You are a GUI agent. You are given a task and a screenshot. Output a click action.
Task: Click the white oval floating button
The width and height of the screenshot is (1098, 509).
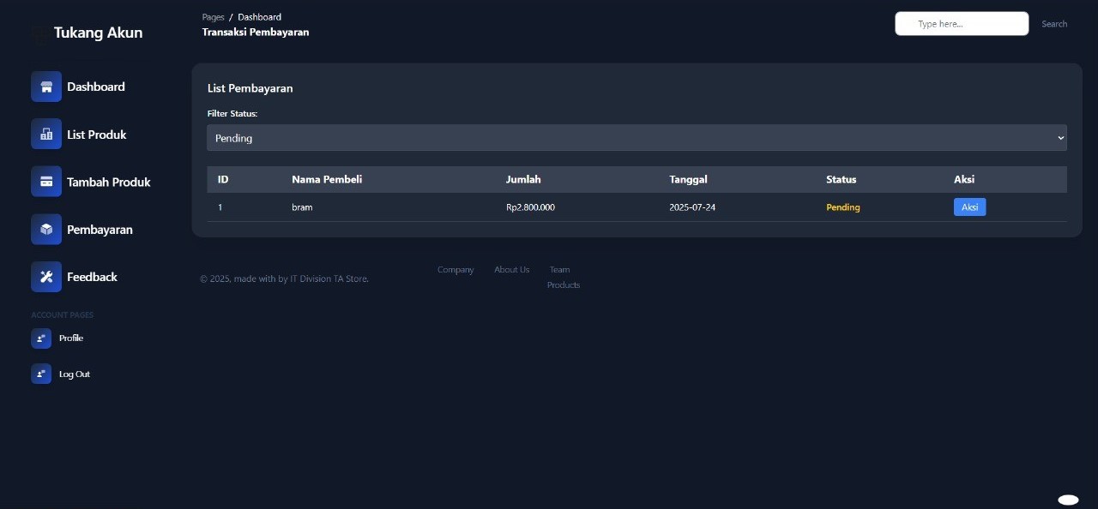coord(1068,500)
